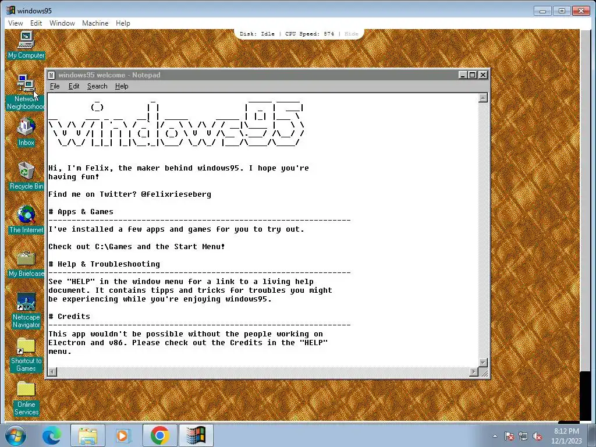
Task: Open the windows95 app Help menu
Action: [x=123, y=23]
